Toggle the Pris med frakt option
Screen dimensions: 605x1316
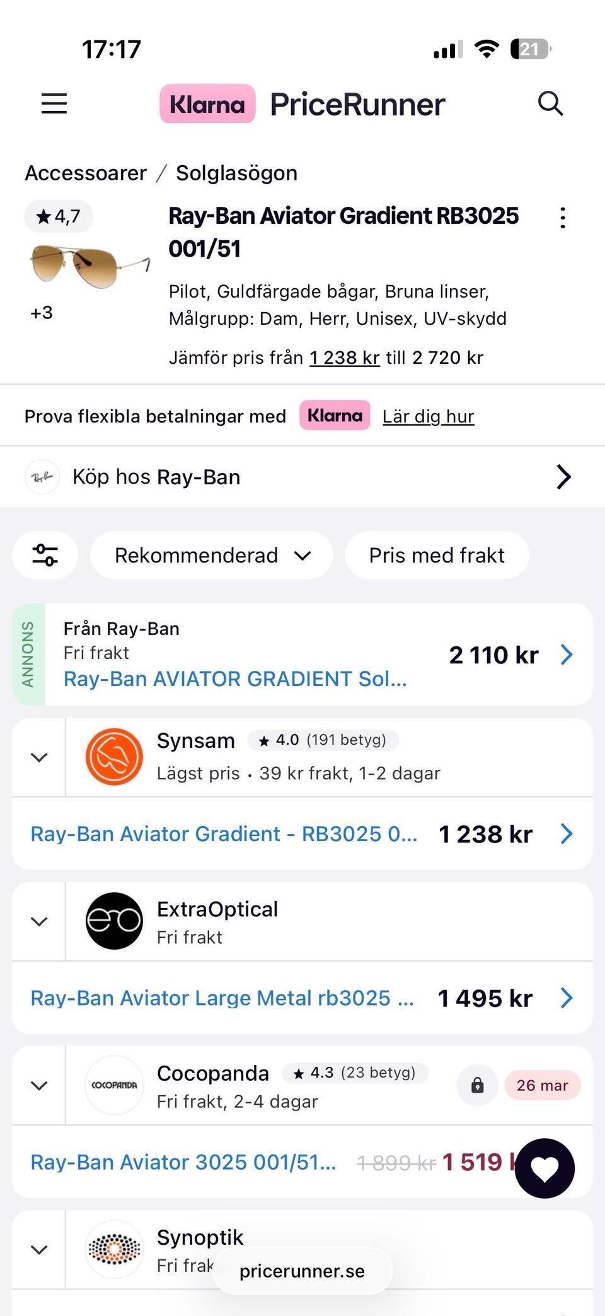(437, 555)
